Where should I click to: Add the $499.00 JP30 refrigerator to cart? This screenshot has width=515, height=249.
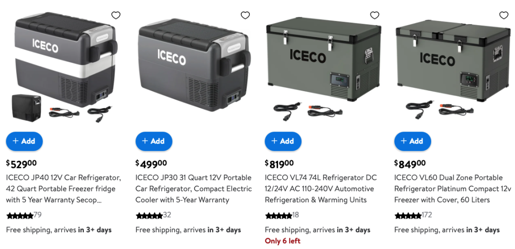(154, 141)
